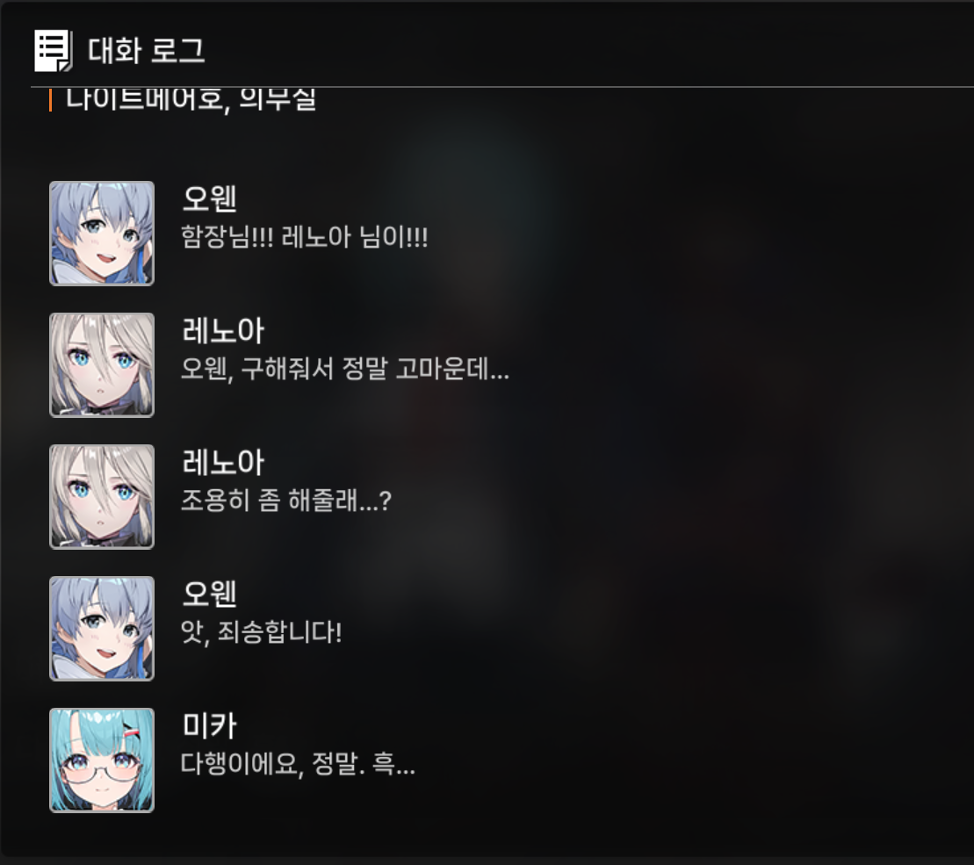This screenshot has height=865, width=974.
Task: Click Owen's portrait beside 함장님!!! line
Action: click(x=102, y=234)
